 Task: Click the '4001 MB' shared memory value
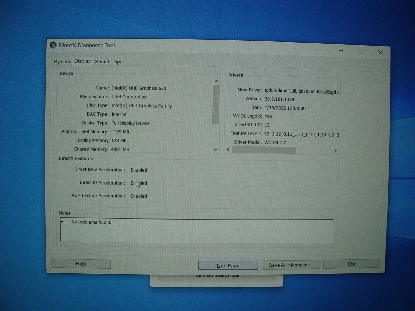click(x=120, y=149)
